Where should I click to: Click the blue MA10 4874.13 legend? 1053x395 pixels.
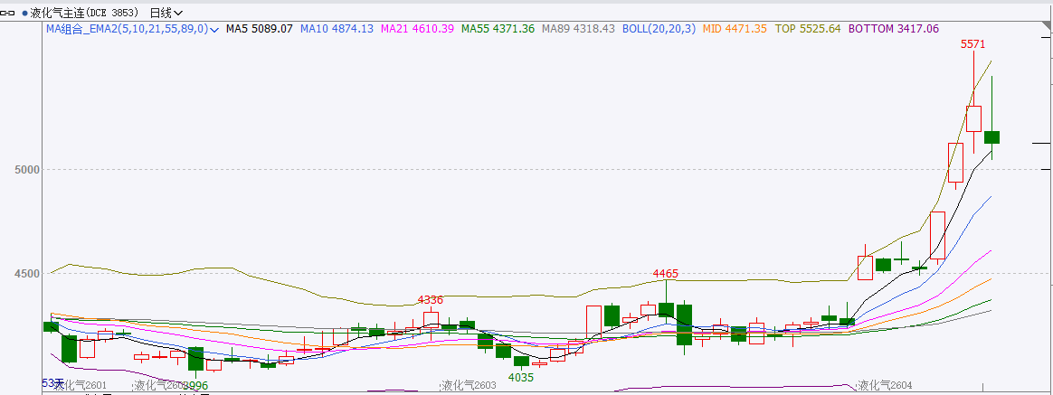tap(337, 29)
